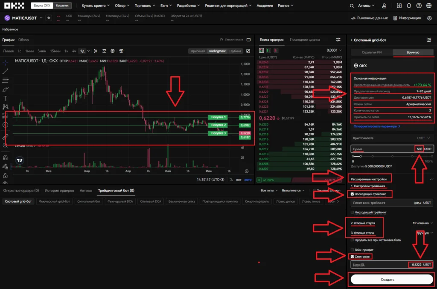Click the Сумма percentage slider handle
The height and width of the screenshot is (289, 437).
[360, 157]
